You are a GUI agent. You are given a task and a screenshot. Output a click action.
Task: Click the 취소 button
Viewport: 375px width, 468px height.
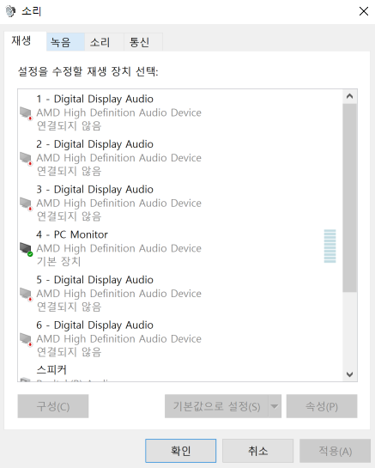pos(257,450)
